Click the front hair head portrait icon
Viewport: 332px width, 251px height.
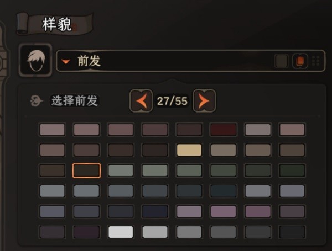(x=35, y=60)
